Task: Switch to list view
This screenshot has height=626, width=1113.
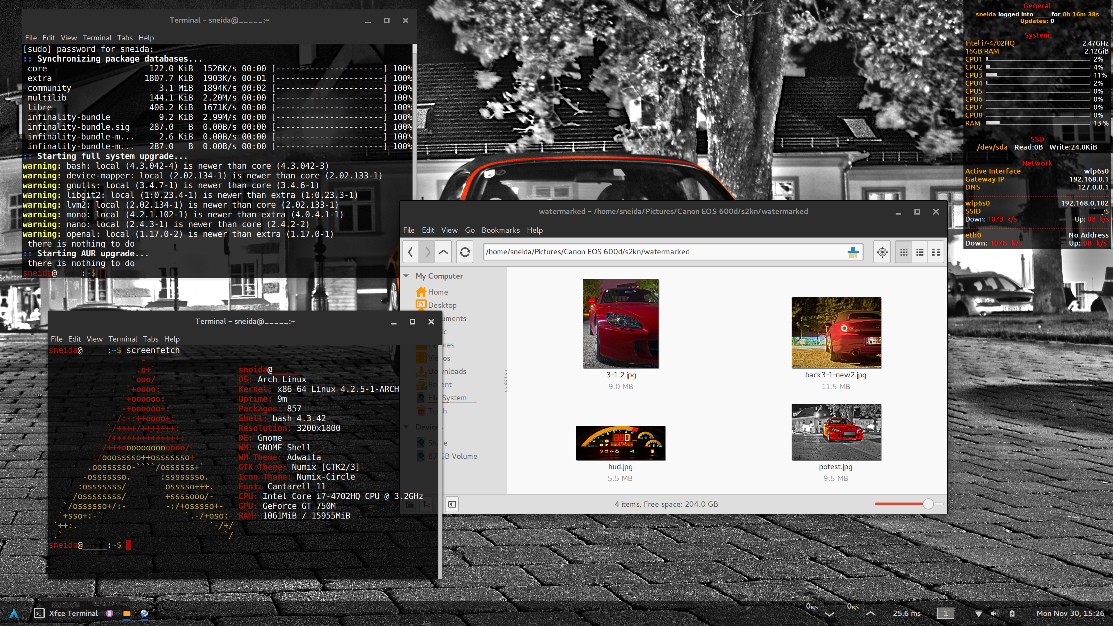Action: click(x=920, y=252)
